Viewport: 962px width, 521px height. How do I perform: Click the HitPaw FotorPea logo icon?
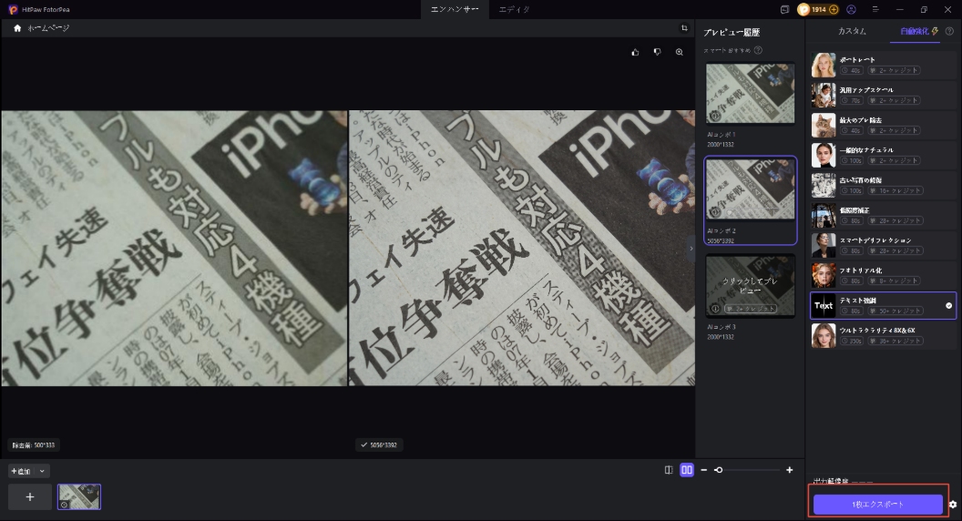[x=13, y=9]
